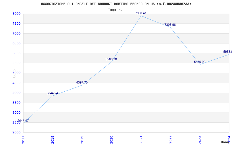Click the data label 2447.47

coord(23,121)
